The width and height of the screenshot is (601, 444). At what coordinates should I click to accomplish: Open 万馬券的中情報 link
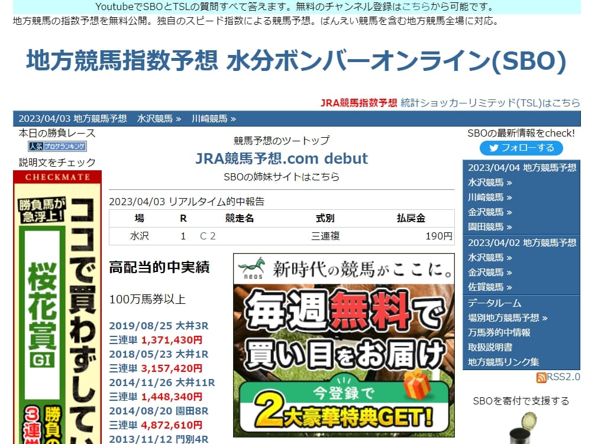[499, 332]
